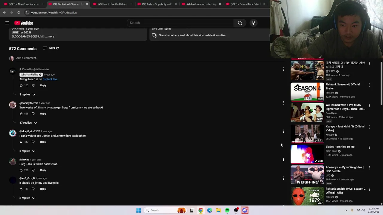Open @darksydeernie commenter profile
The image size is (383, 215).
point(29,103)
